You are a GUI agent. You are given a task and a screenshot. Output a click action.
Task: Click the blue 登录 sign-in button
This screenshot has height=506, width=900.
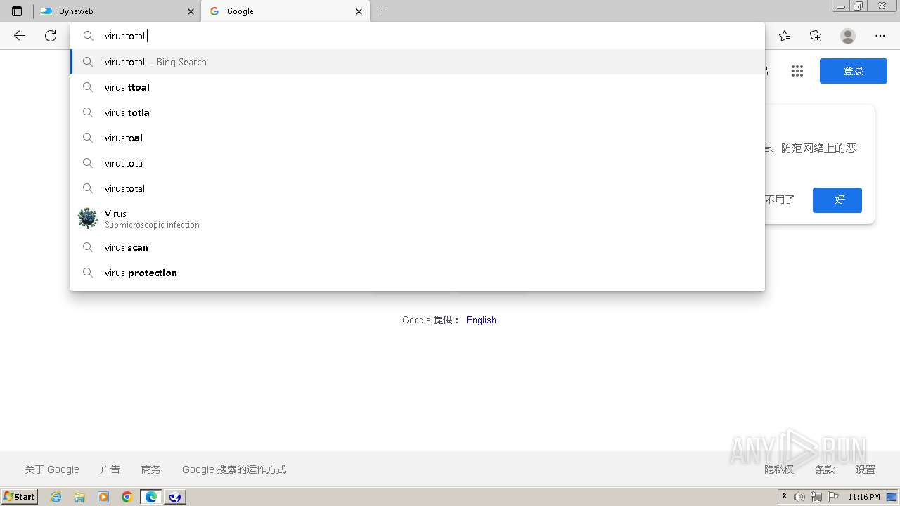coord(854,71)
